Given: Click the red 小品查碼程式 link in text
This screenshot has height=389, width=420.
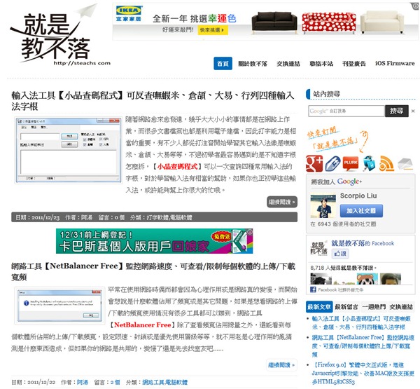Looking at the screenshot, I should (178, 167).
